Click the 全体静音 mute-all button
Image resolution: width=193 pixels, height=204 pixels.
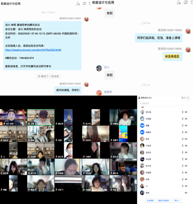(150, 200)
